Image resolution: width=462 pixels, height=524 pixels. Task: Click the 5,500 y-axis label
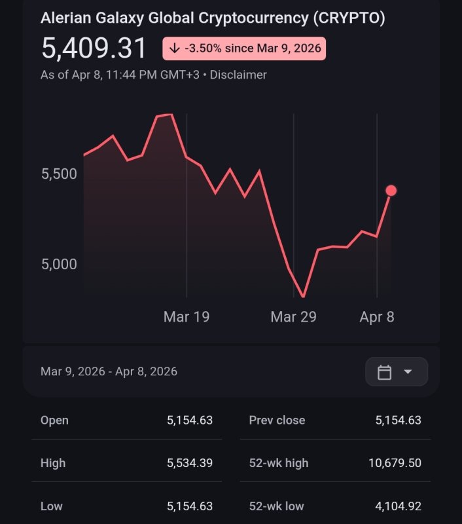tap(60, 174)
